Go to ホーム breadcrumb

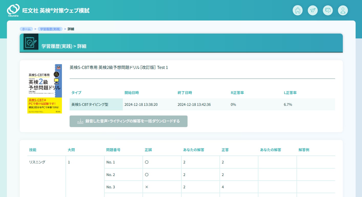click(x=26, y=29)
